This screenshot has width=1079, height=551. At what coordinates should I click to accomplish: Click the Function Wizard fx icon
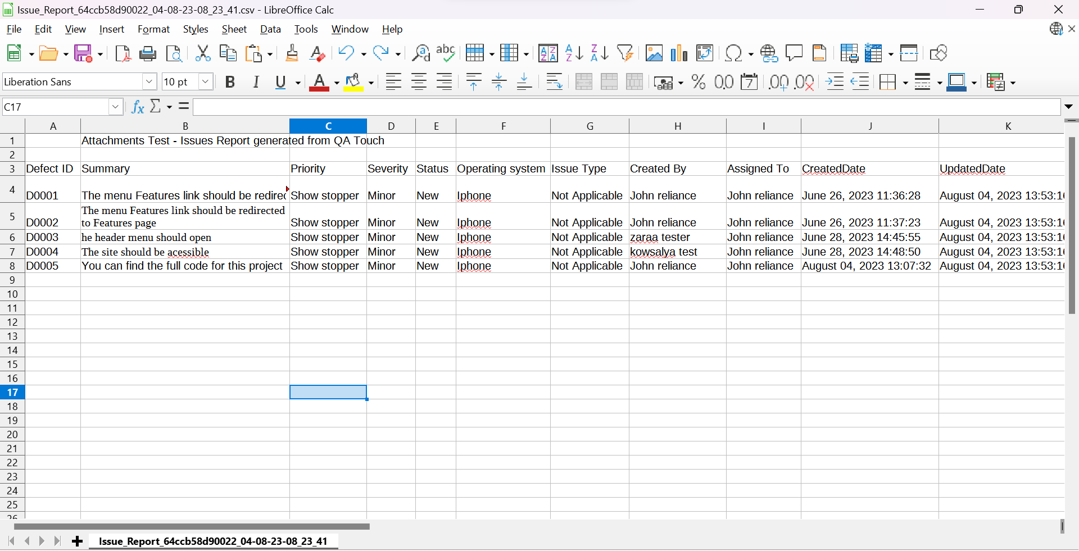[x=138, y=107]
